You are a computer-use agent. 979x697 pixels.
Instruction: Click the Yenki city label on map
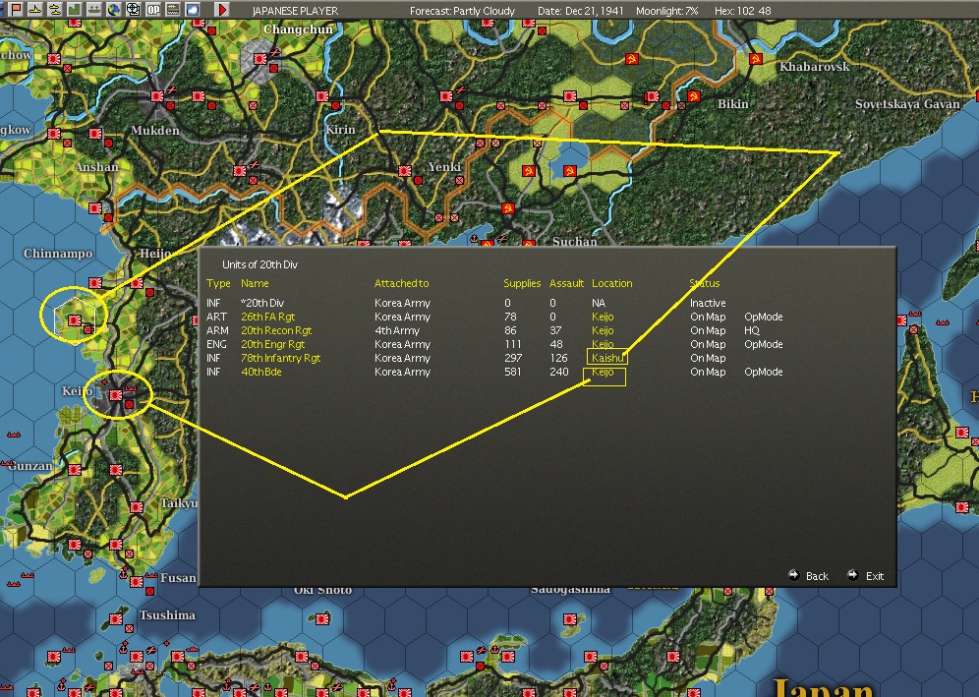click(x=444, y=167)
